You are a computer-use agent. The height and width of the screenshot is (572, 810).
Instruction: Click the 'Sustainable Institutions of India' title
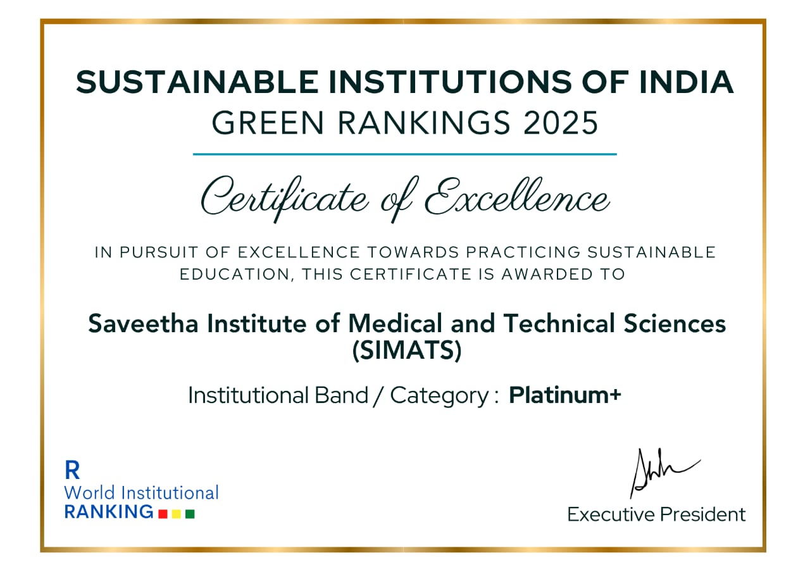pos(404,83)
